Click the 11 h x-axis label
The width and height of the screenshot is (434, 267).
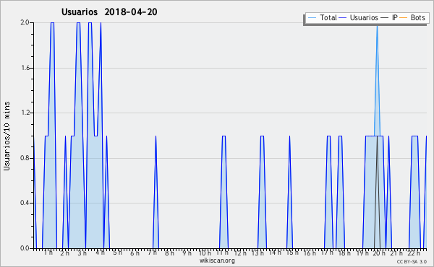tap(222, 253)
